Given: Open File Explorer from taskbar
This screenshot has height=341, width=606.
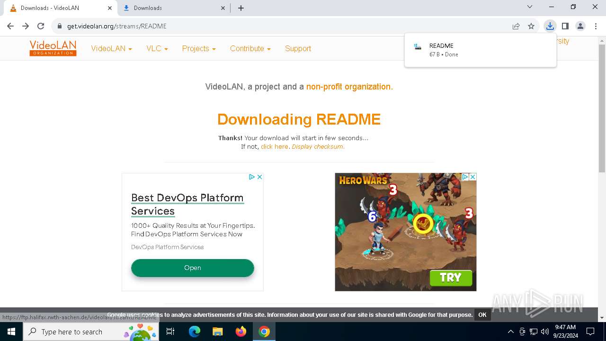Looking at the screenshot, I should click(217, 332).
